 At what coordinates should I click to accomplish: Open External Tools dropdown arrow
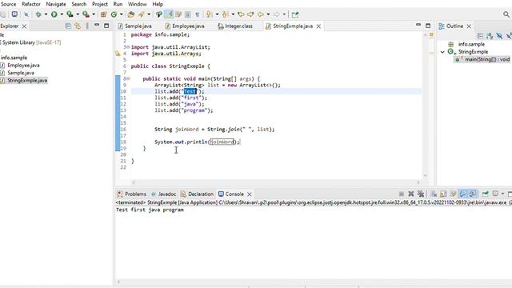coord(94,14)
